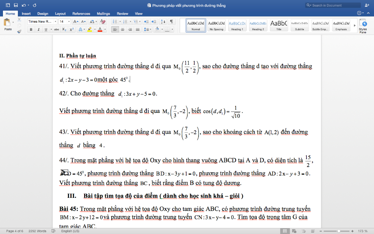Select the Format Painter brush icon
Screen dimensions: 374x234
[x=19, y=31]
